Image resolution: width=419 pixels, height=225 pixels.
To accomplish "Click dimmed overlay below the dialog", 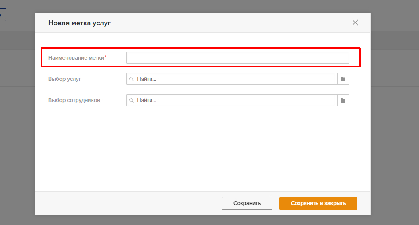I will click(x=202, y=220).
